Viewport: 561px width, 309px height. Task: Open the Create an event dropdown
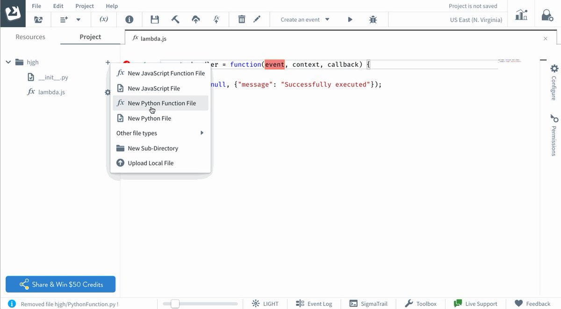pyautogui.click(x=305, y=20)
